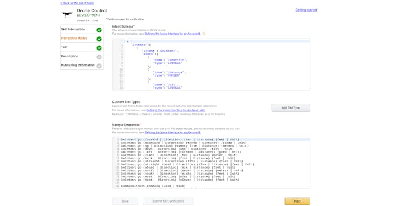Select the Interaction Model step
Viewport: 408px width, 206px height.
click(82, 39)
